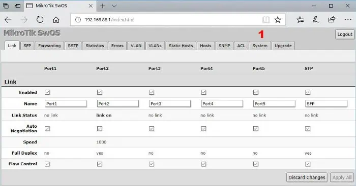This screenshot has height=186, width=356.
Task: Toggle Enabled checkbox for Port3
Action: 152,92
